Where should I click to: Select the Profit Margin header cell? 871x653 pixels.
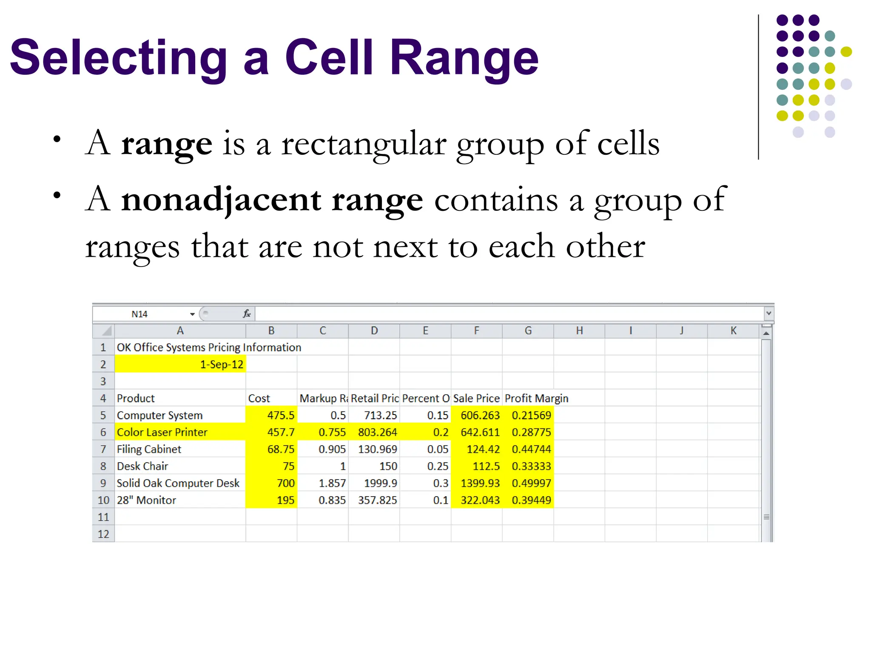click(x=528, y=398)
